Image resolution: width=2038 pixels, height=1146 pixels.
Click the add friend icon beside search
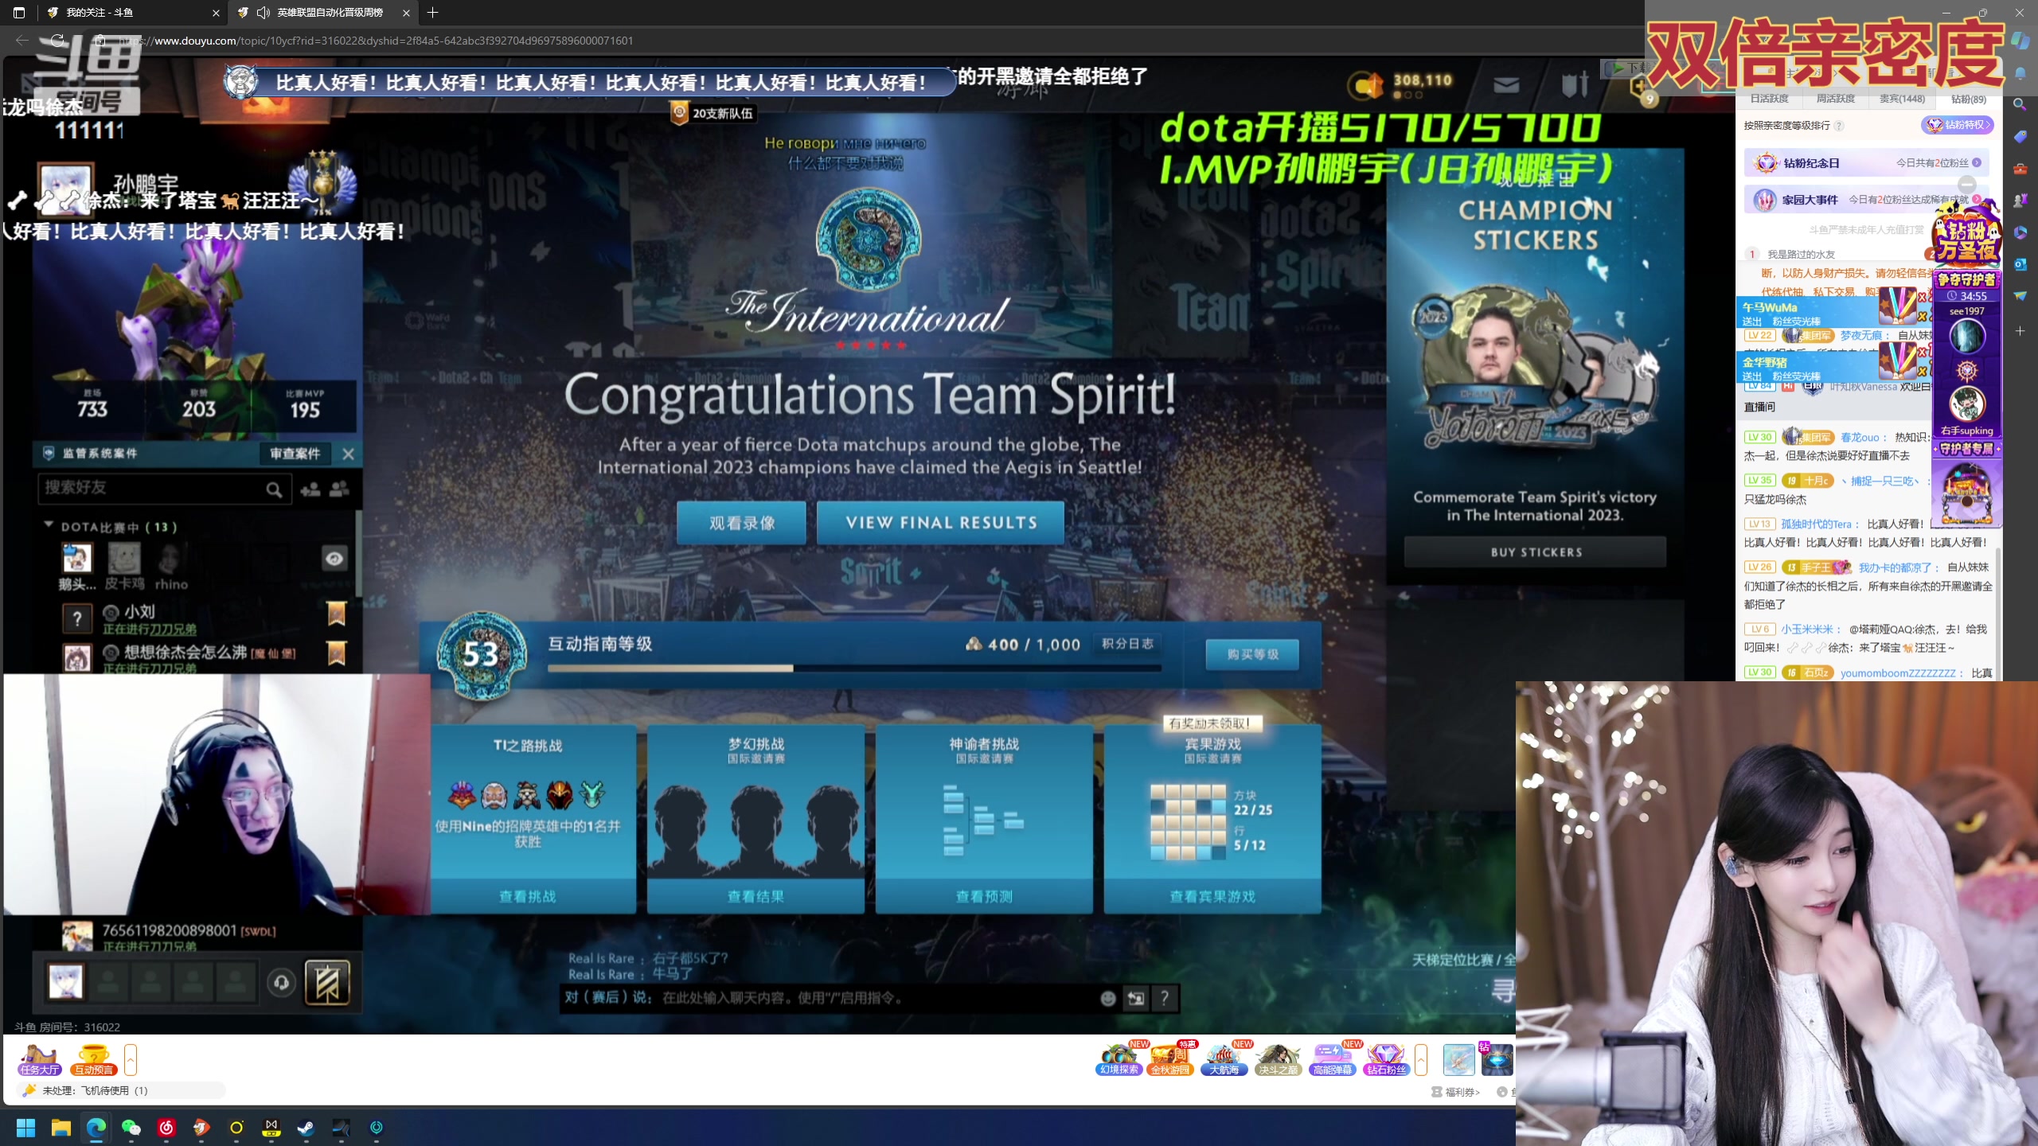point(310,489)
